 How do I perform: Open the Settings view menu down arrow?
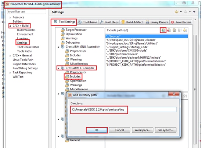[194, 12]
